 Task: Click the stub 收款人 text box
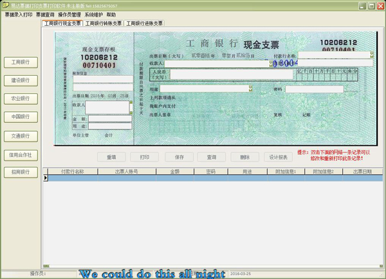coord(107,107)
